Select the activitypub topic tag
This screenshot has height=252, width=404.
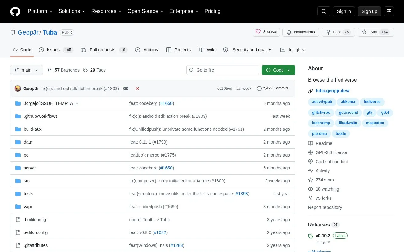pos(322,102)
